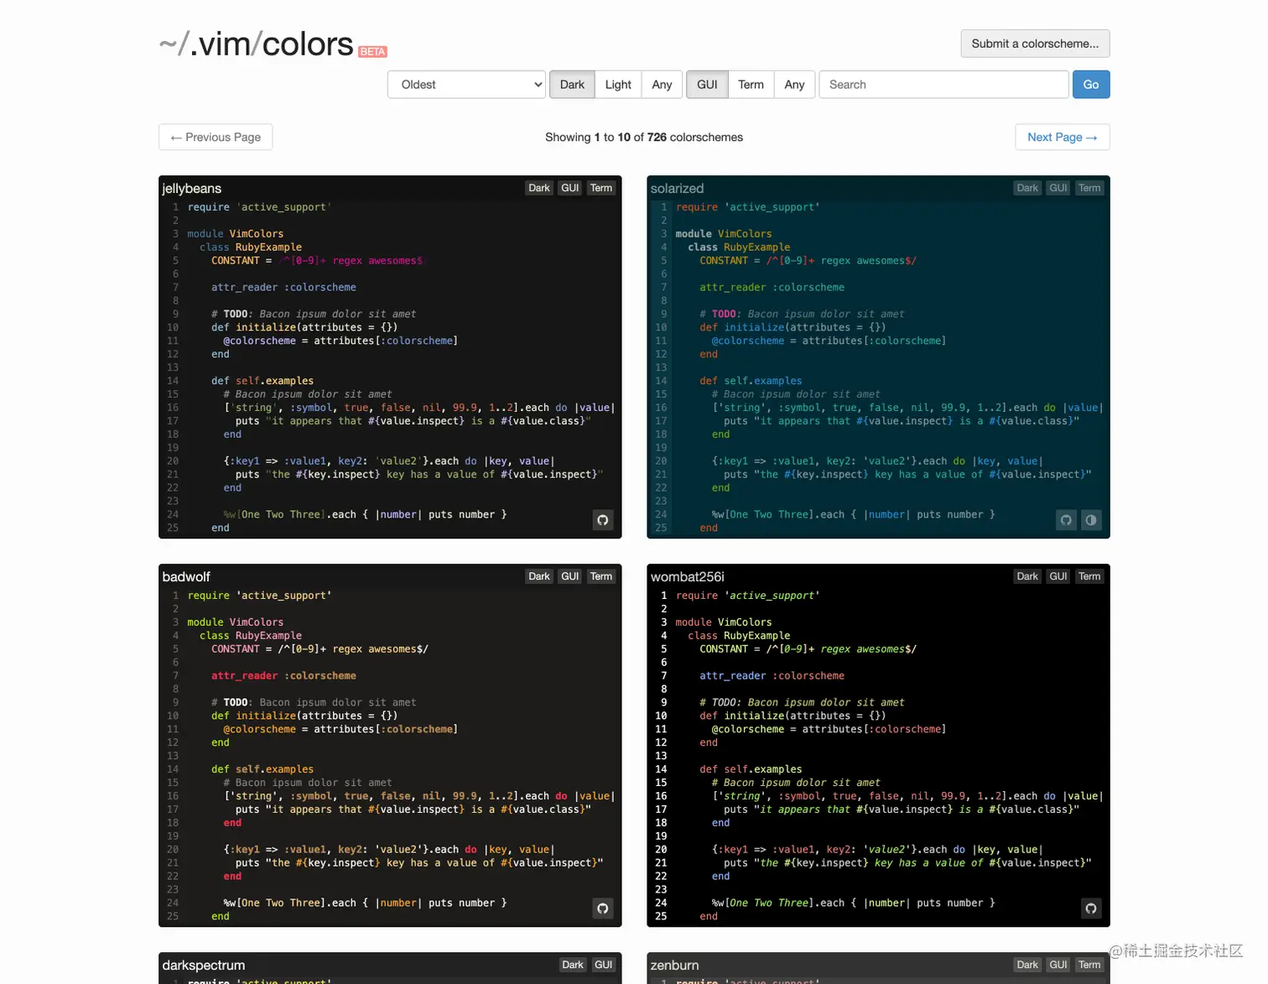This screenshot has width=1268, height=984.
Task: Open the darkspectrum colorscheme title
Action: pos(204,966)
